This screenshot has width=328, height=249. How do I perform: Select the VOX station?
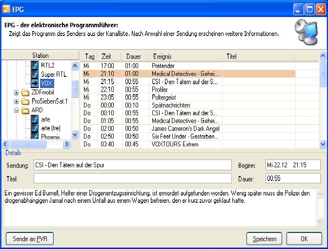pos(46,83)
